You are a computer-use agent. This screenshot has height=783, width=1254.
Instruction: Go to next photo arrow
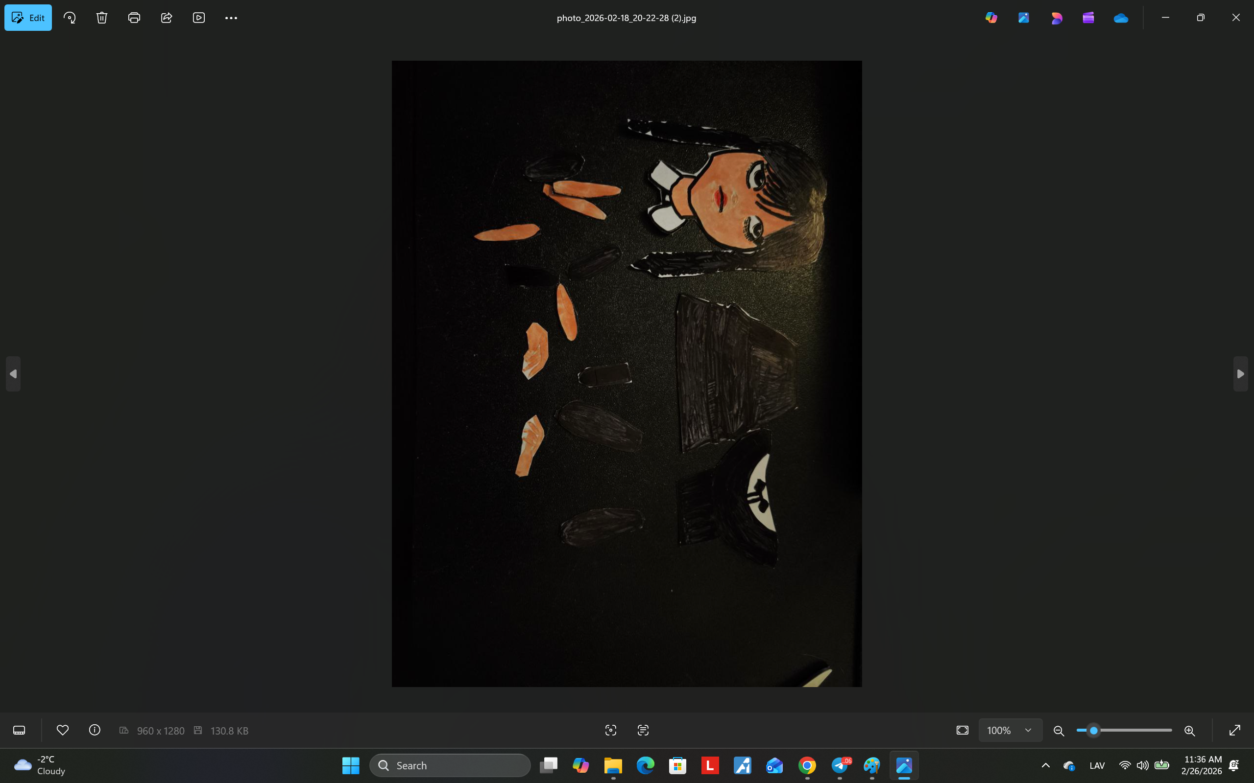1240,374
